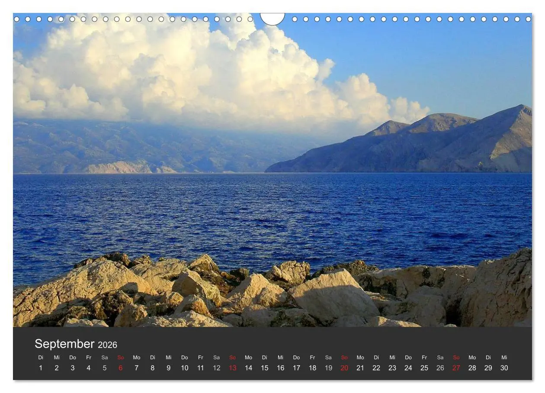The height and width of the screenshot is (393, 545).
Task: Click the Mo header above date 7
Action: click(x=137, y=358)
